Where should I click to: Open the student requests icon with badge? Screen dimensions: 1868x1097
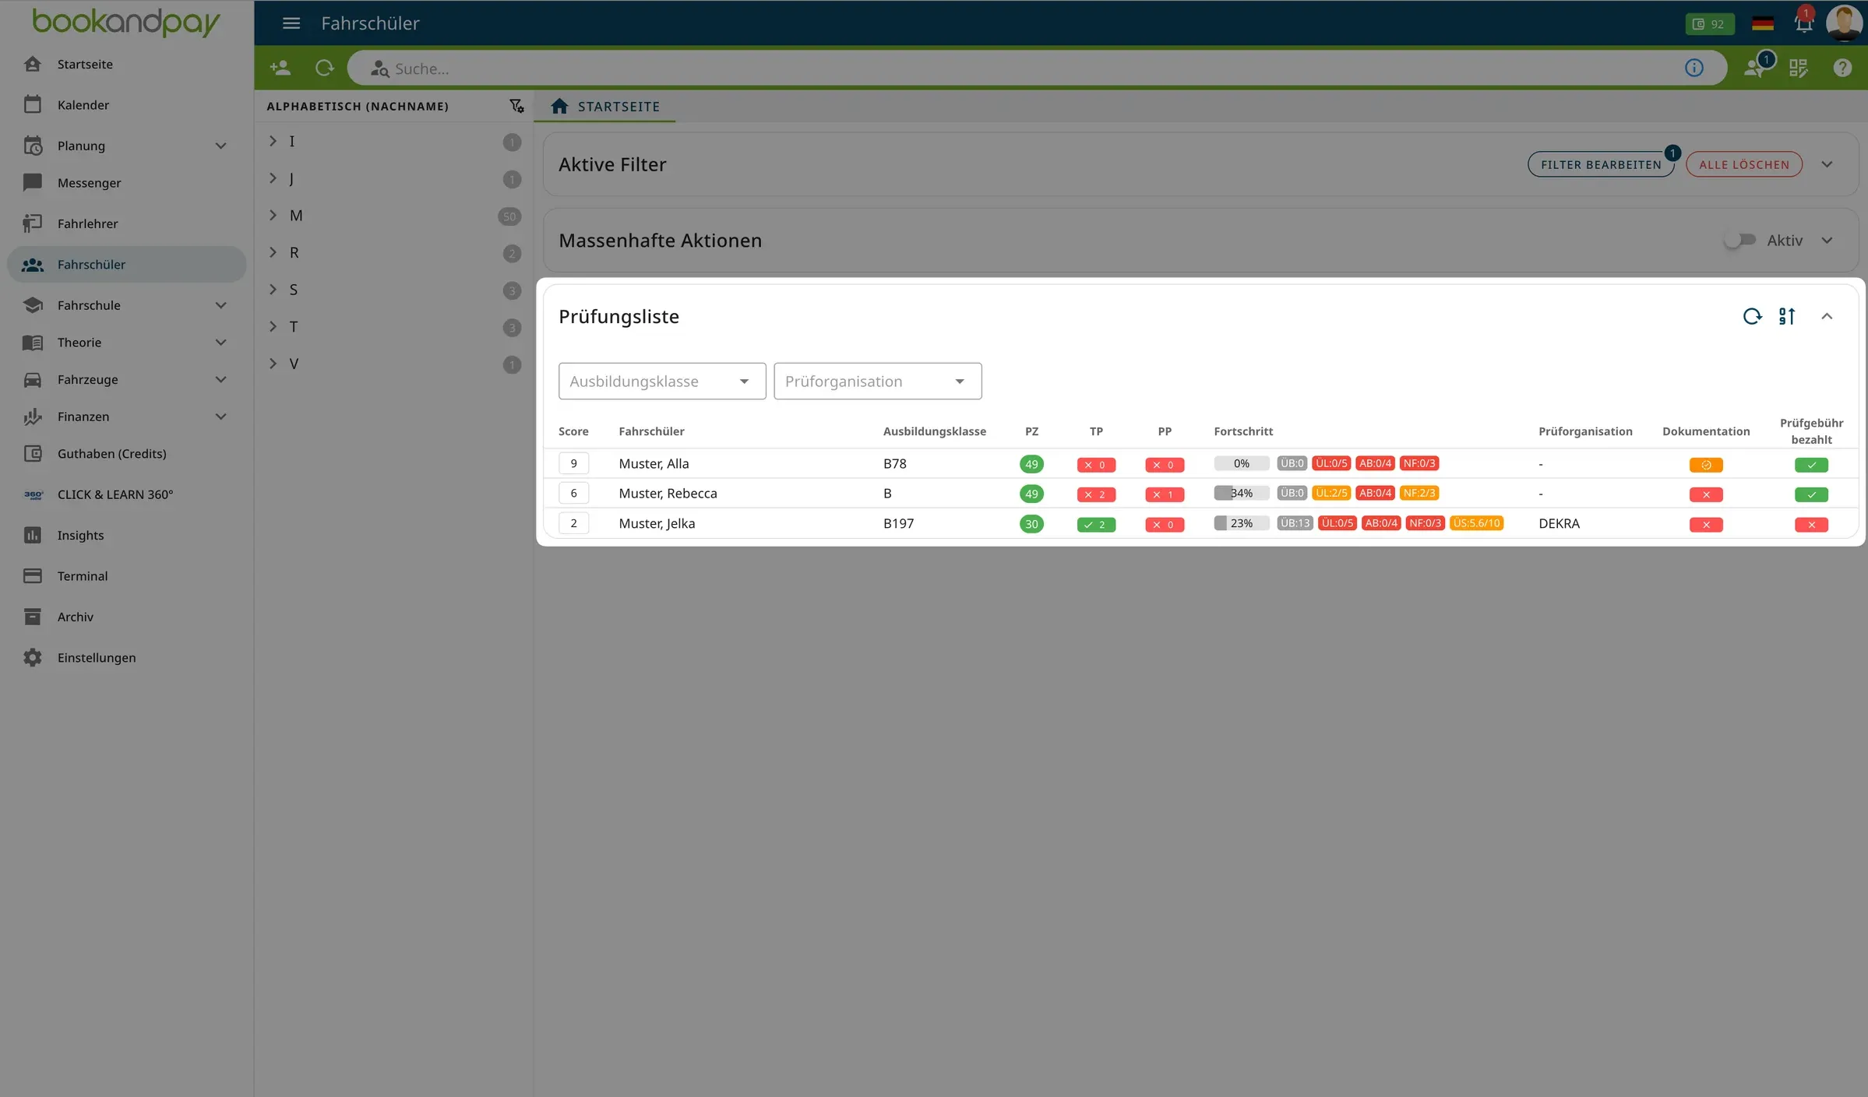1756,68
